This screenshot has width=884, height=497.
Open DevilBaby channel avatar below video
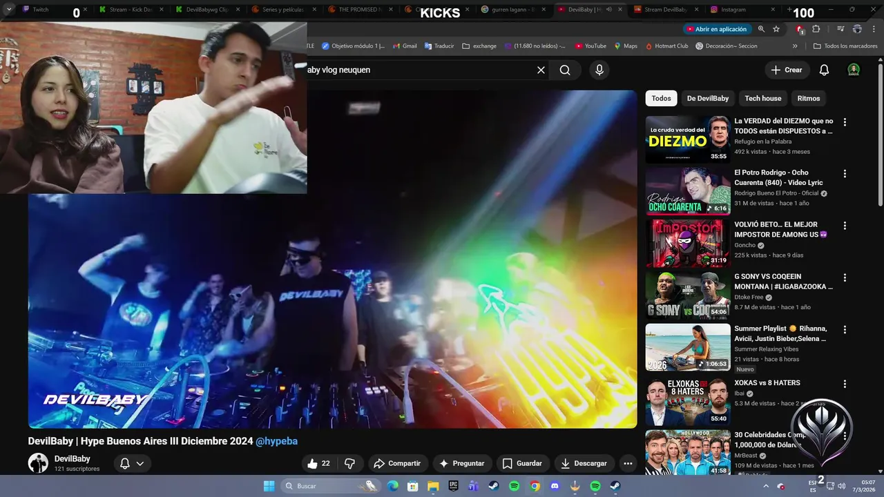38,463
